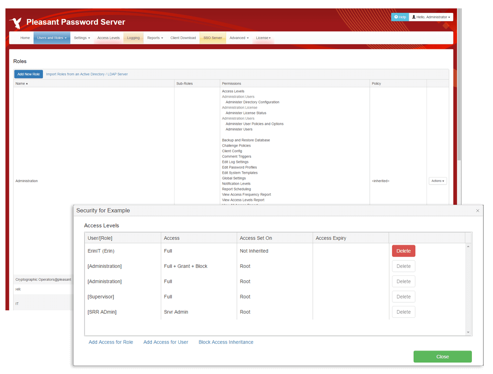493x374 pixels.
Task: Click the access list scroll up arrow
Action: click(x=468, y=246)
